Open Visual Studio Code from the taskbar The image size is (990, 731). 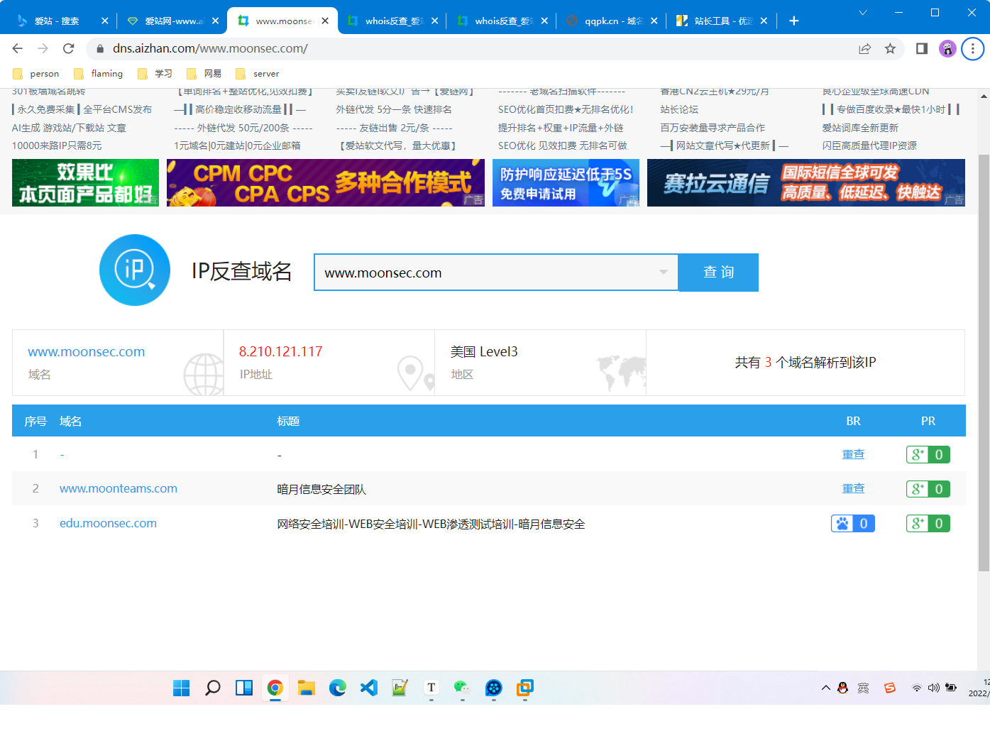pyautogui.click(x=369, y=688)
